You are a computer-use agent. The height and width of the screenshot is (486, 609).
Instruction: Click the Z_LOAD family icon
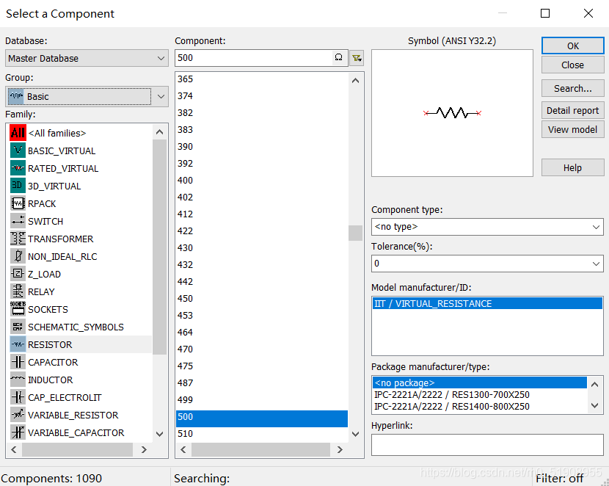pyautogui.click(x=18, y=274)
